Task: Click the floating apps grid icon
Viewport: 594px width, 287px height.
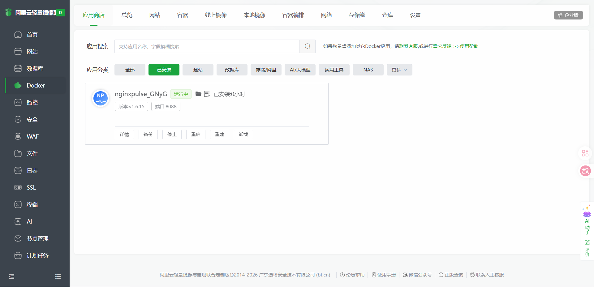Action: tap(585, 153)
